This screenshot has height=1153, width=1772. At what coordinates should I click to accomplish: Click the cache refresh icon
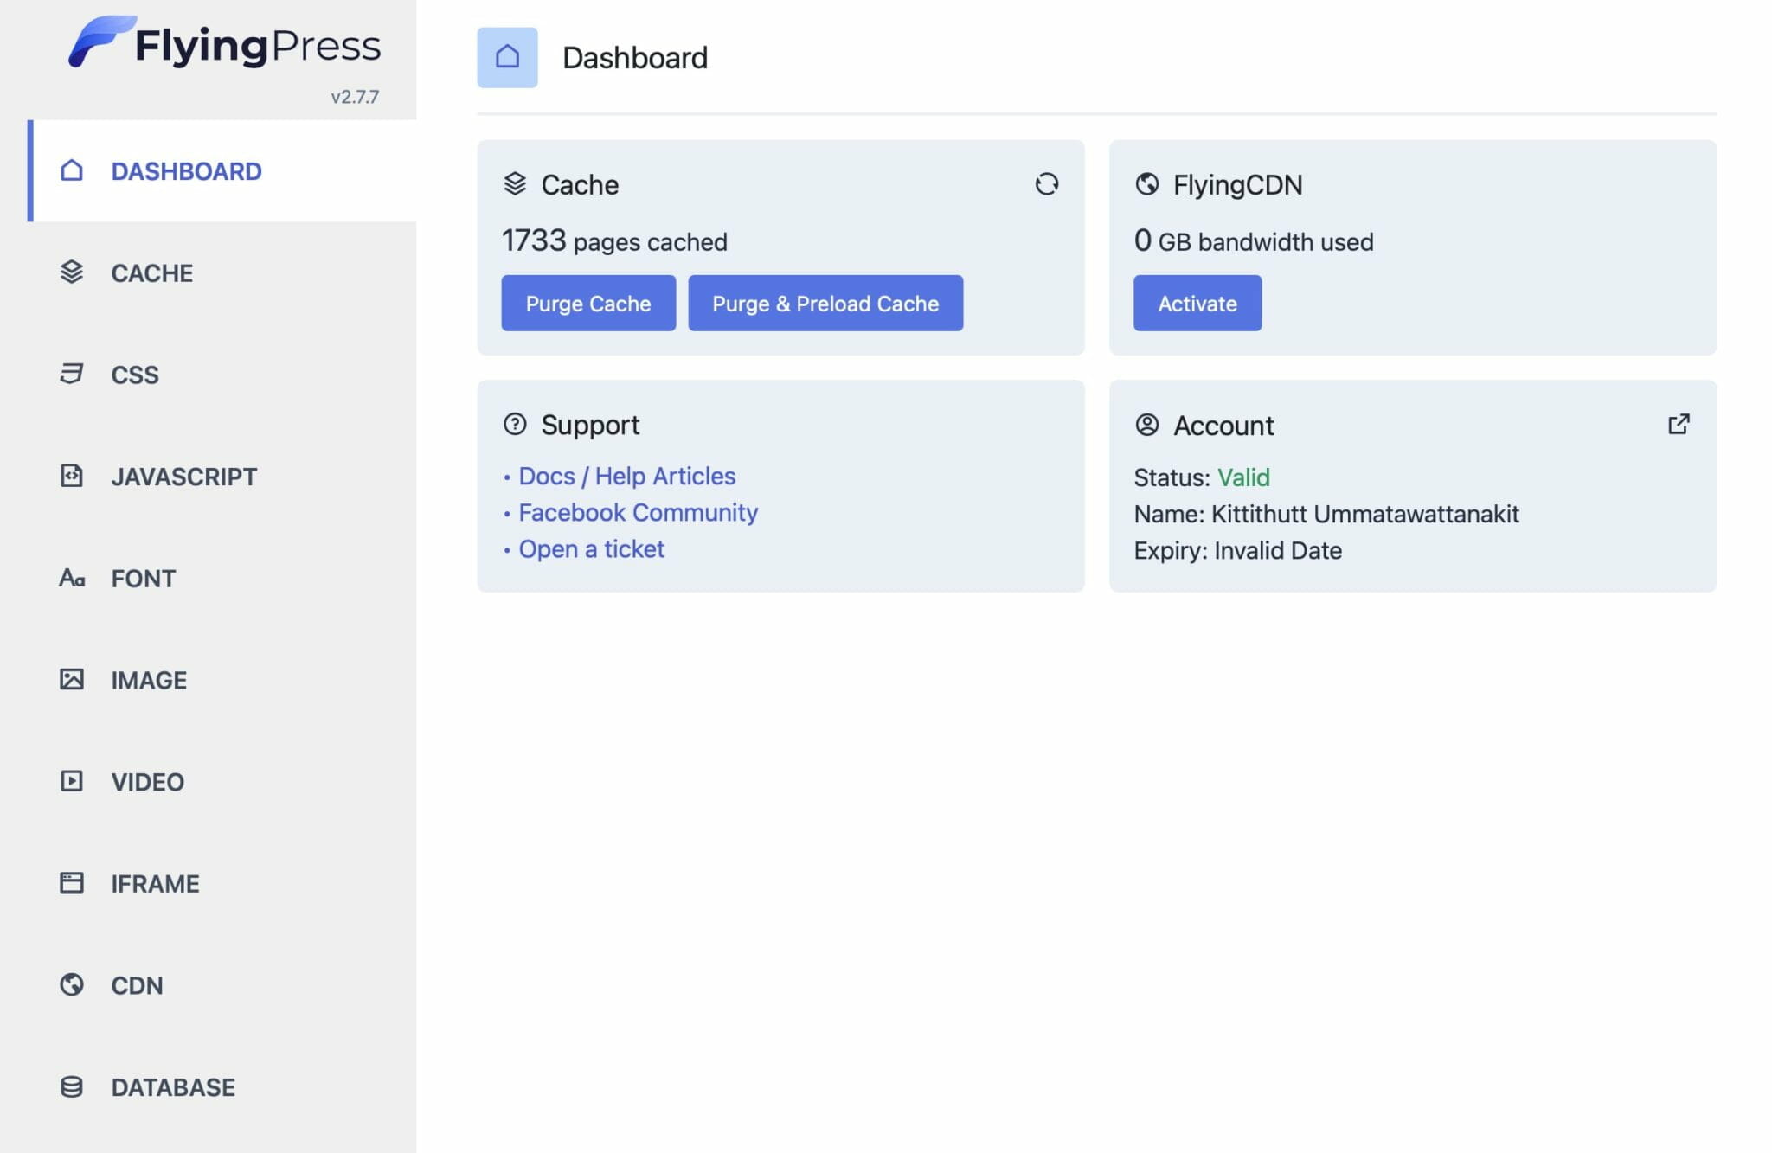click(x=1046, y=184)
